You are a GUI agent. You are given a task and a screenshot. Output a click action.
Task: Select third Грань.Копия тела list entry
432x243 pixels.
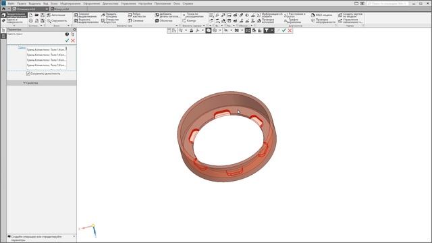pos(47,60)
